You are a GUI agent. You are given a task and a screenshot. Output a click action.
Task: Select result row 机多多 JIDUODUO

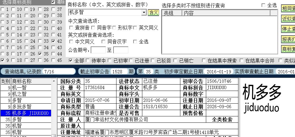[x=26, y=113]
